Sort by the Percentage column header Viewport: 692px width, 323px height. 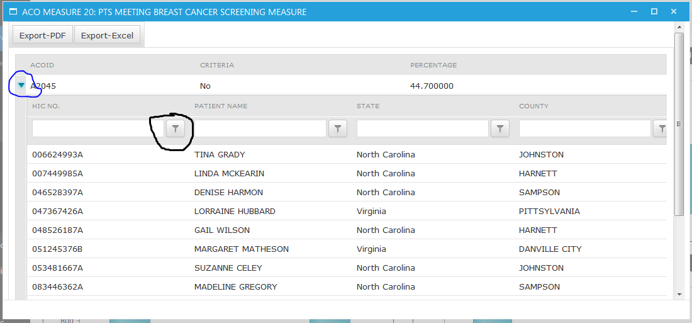[433, 65]
